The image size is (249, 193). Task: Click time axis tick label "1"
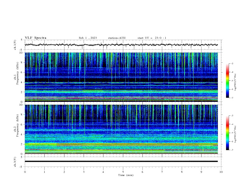44,172
